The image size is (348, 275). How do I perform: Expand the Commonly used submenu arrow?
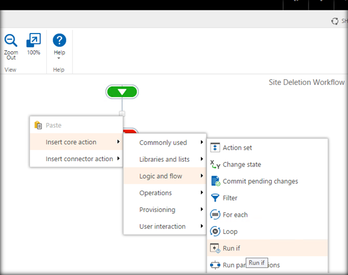click(202, 143)
